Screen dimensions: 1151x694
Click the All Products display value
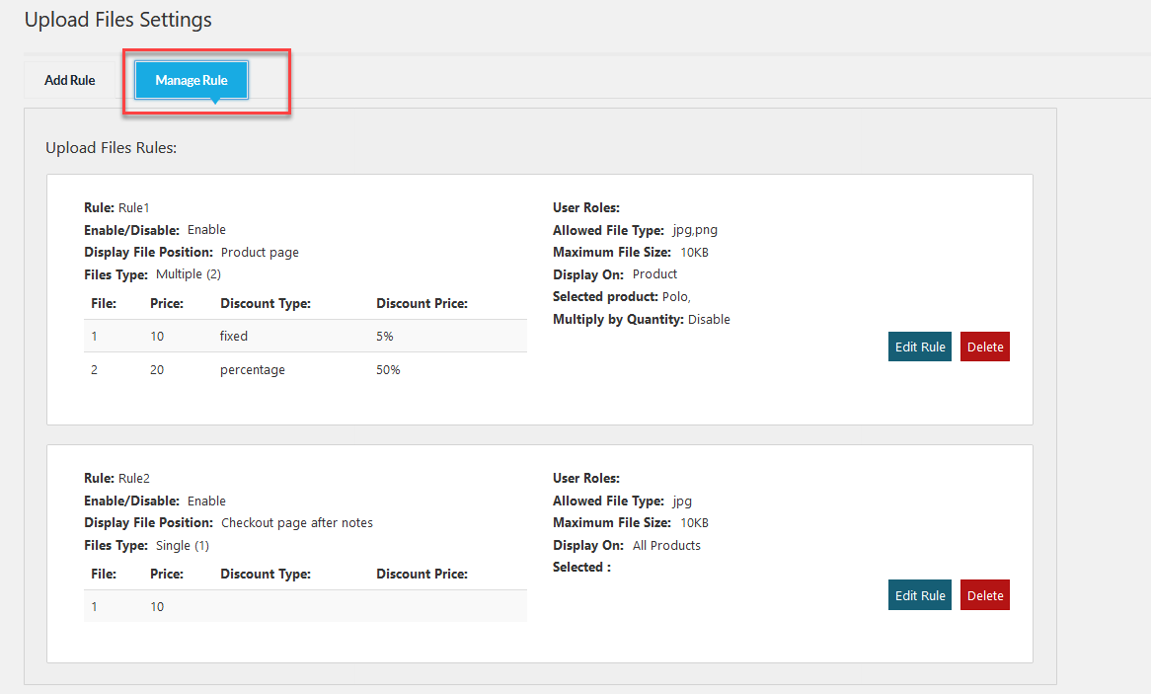[666, 544]
